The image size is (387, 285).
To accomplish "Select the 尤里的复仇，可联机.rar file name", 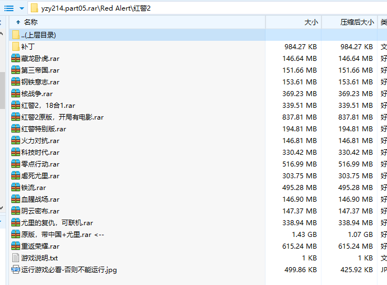I will click(57, 222).
